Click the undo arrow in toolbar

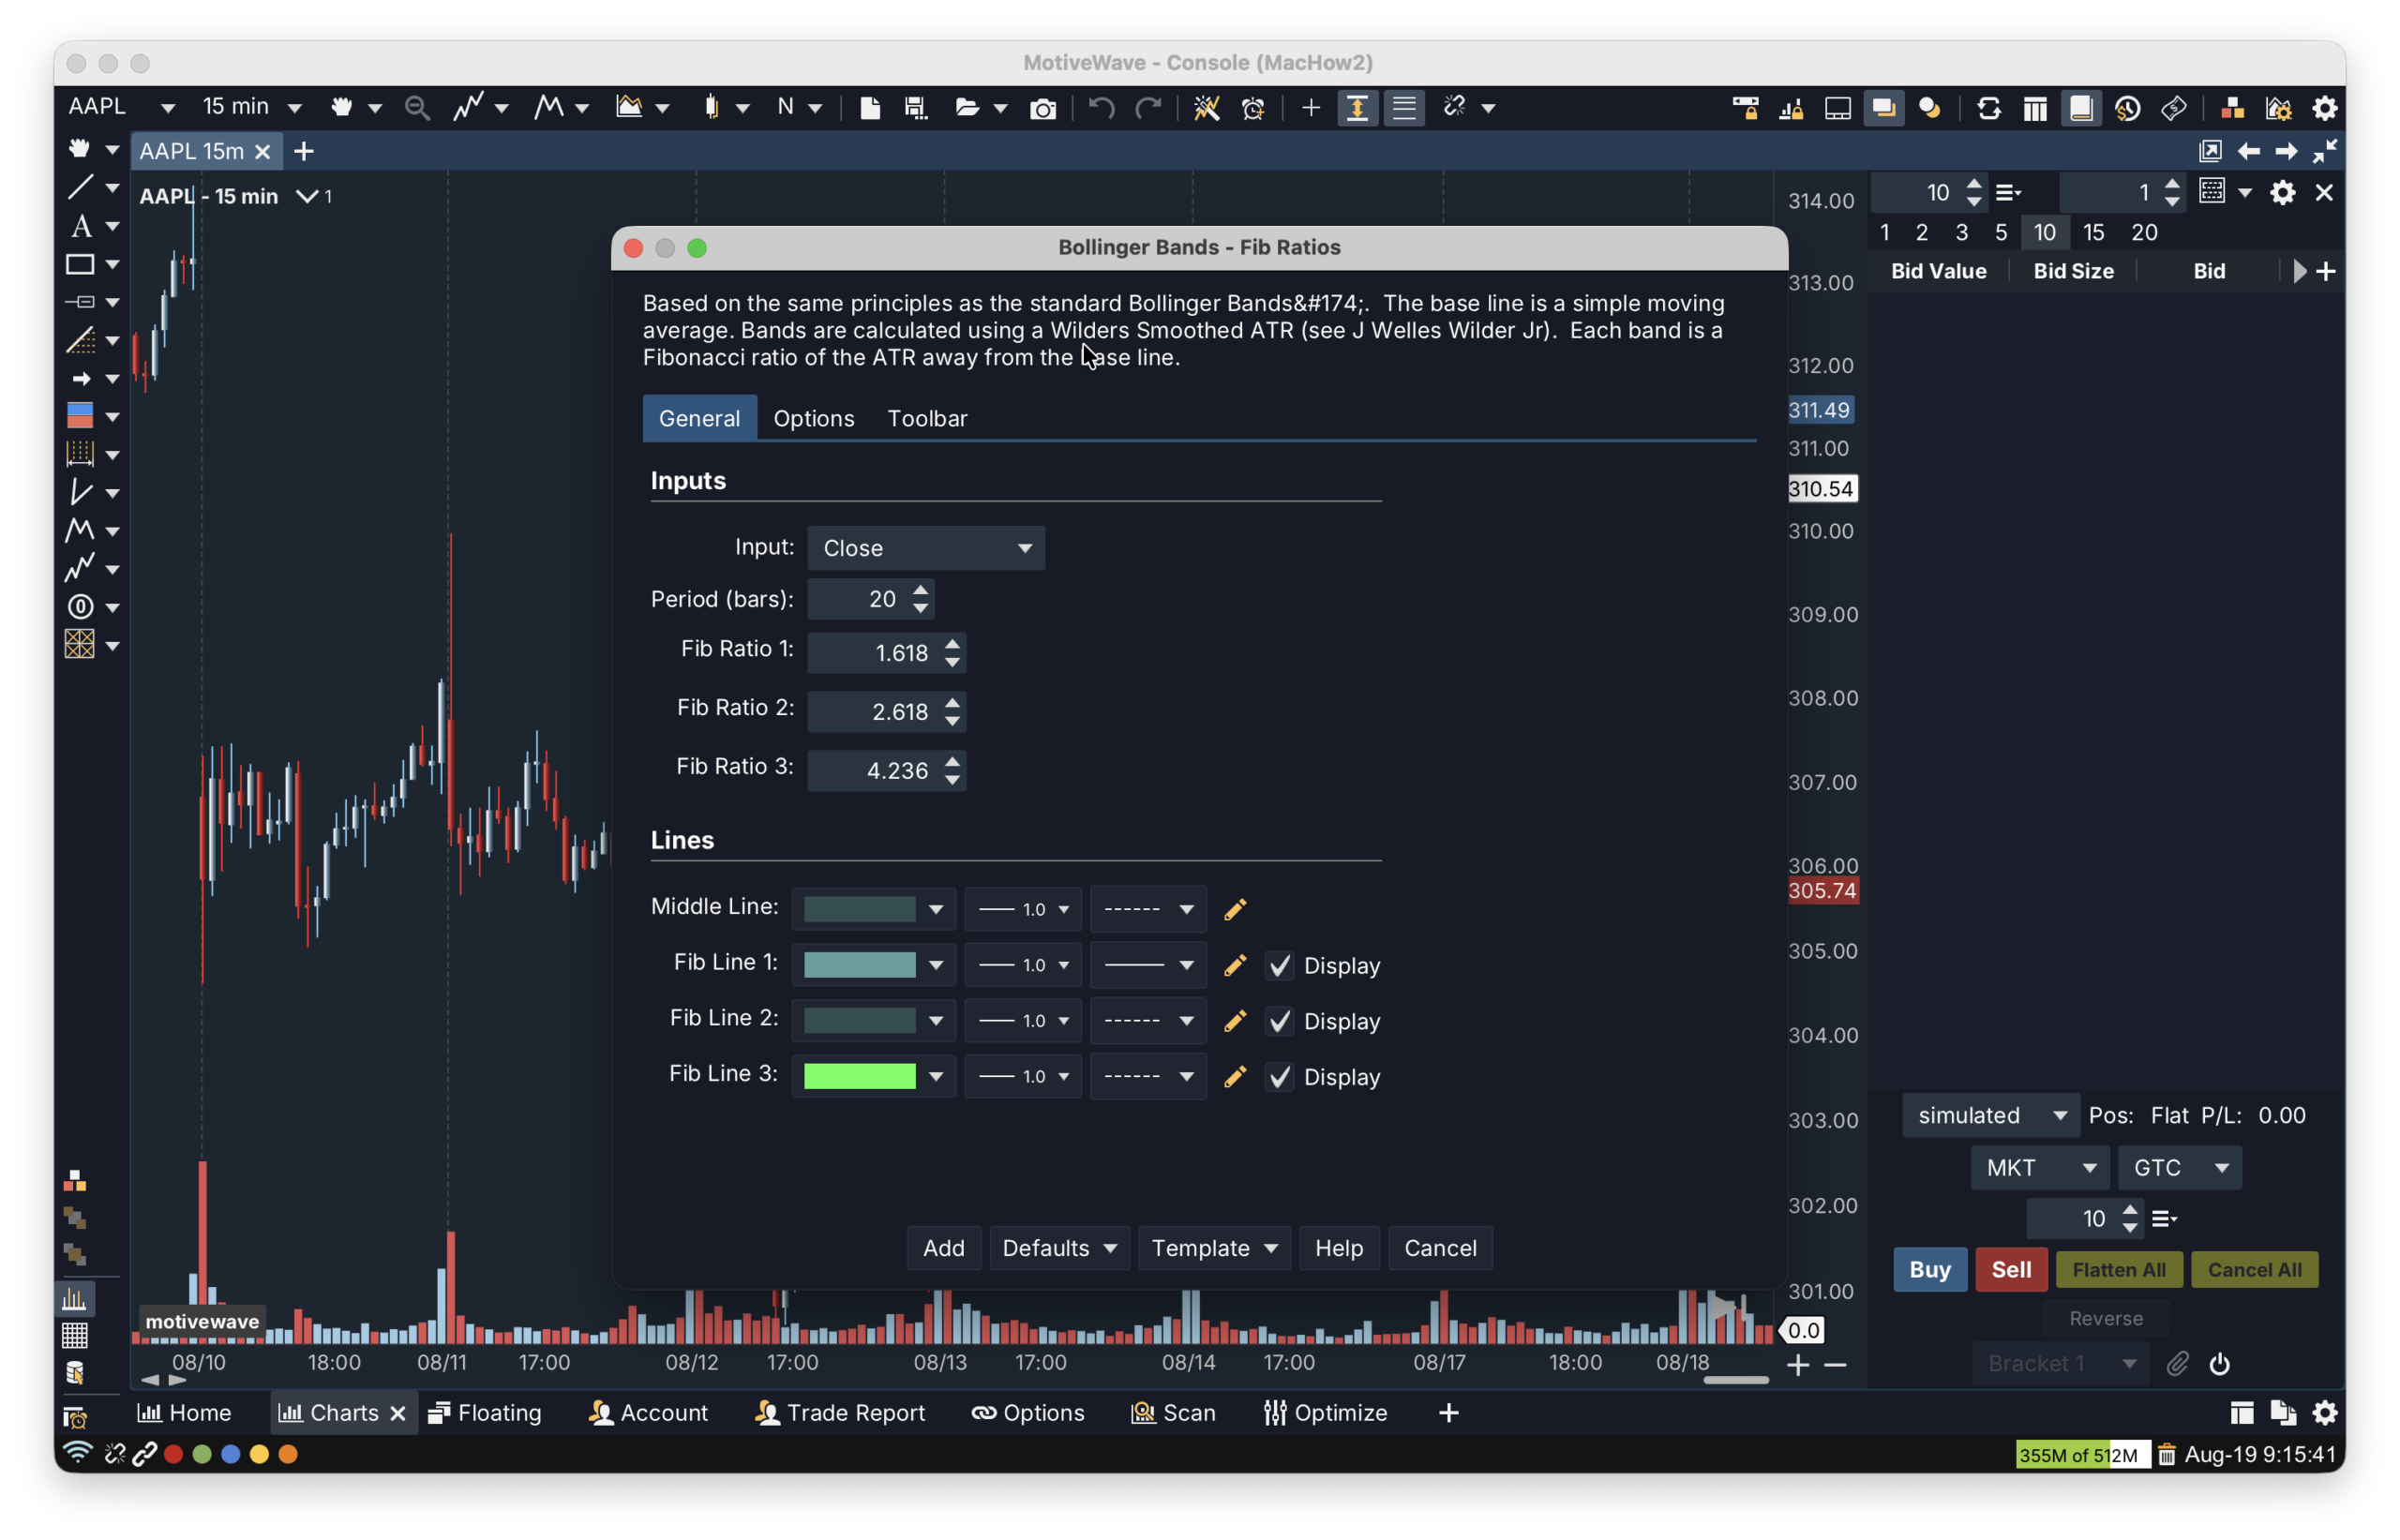(x=1101, y=107)
